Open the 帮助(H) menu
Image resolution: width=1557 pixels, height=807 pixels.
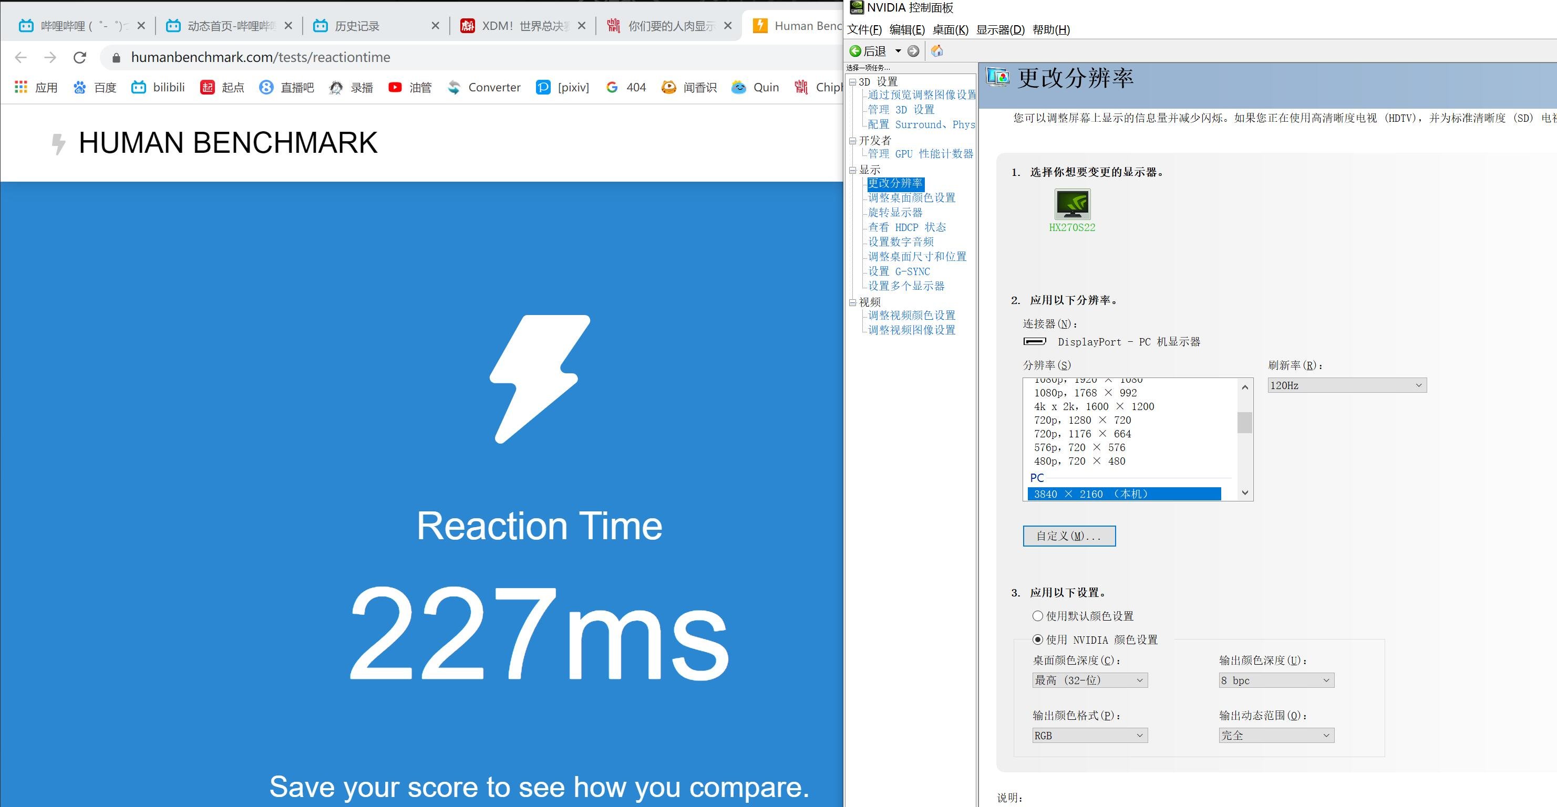1051,29
